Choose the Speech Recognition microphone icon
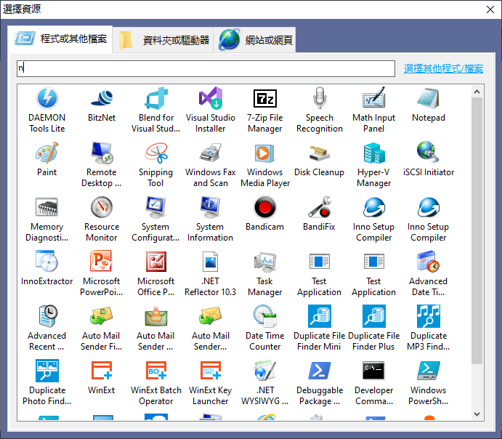 pos(319,98)
